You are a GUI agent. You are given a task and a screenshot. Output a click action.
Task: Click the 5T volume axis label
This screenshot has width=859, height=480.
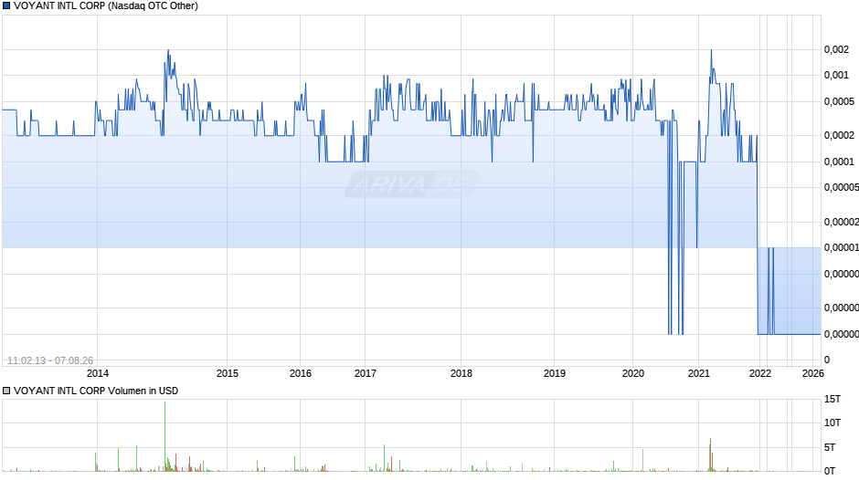830,447
